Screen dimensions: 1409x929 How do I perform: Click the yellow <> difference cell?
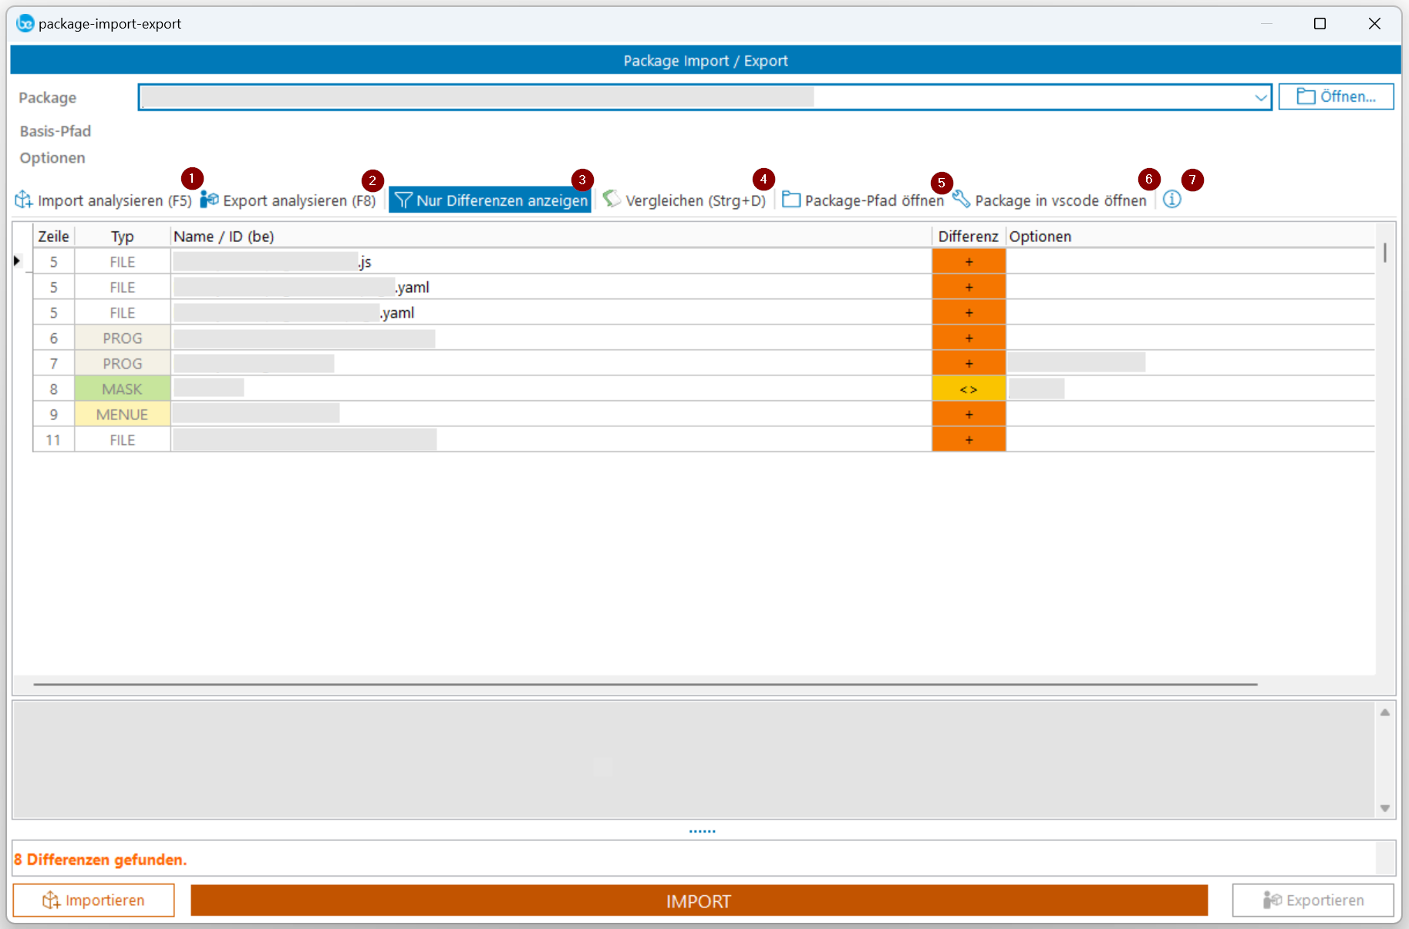click(968, 389)
